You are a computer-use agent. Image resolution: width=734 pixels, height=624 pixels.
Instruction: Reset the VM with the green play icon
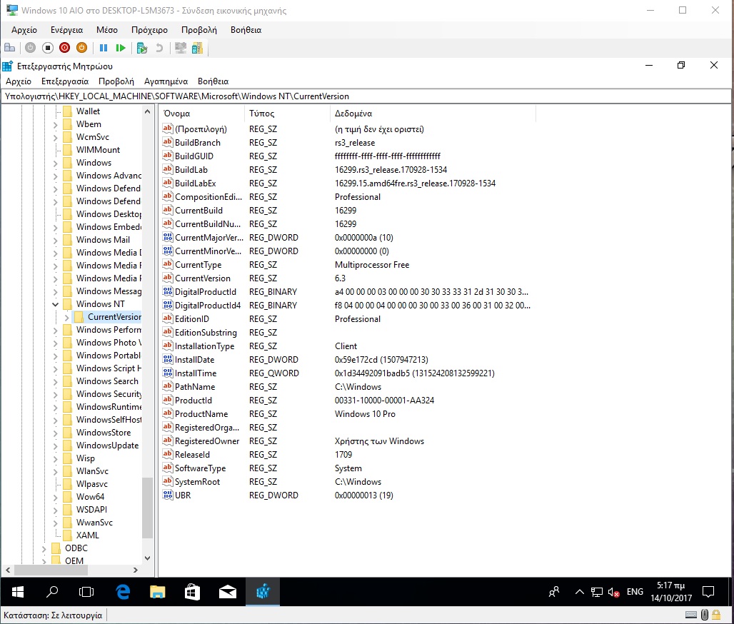point(120,48)
